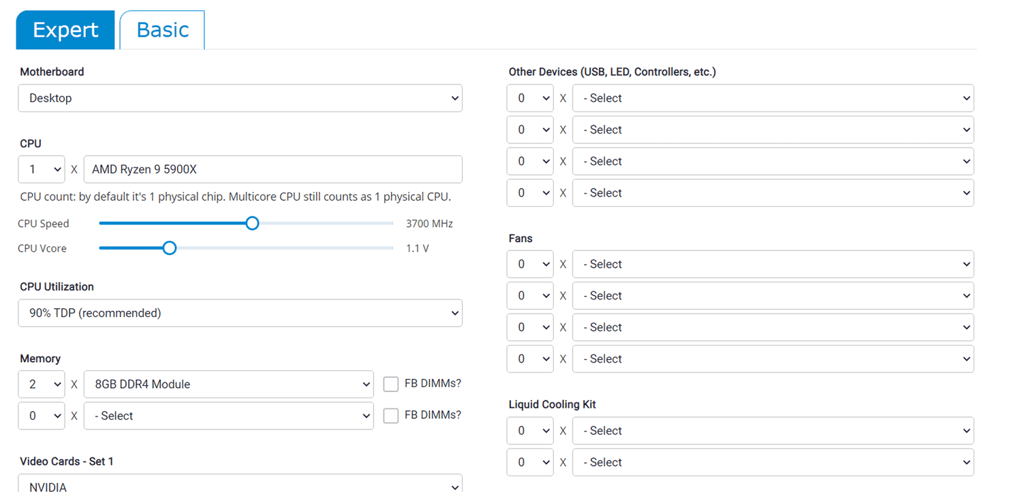Open the second Liquid Cooling Kit Select dropdown
This screenshot has width=1022, height=492.
click(x=773, y=462)
